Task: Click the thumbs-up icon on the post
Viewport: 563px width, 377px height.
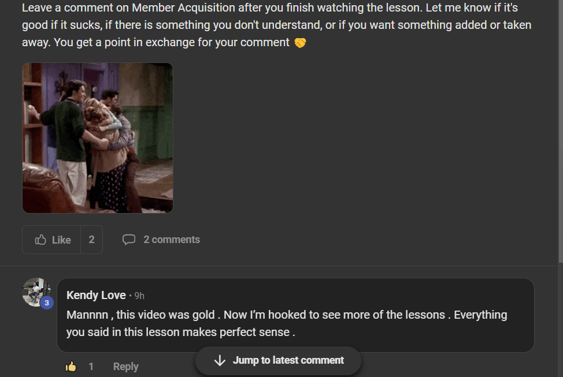Action: [40, 240]
